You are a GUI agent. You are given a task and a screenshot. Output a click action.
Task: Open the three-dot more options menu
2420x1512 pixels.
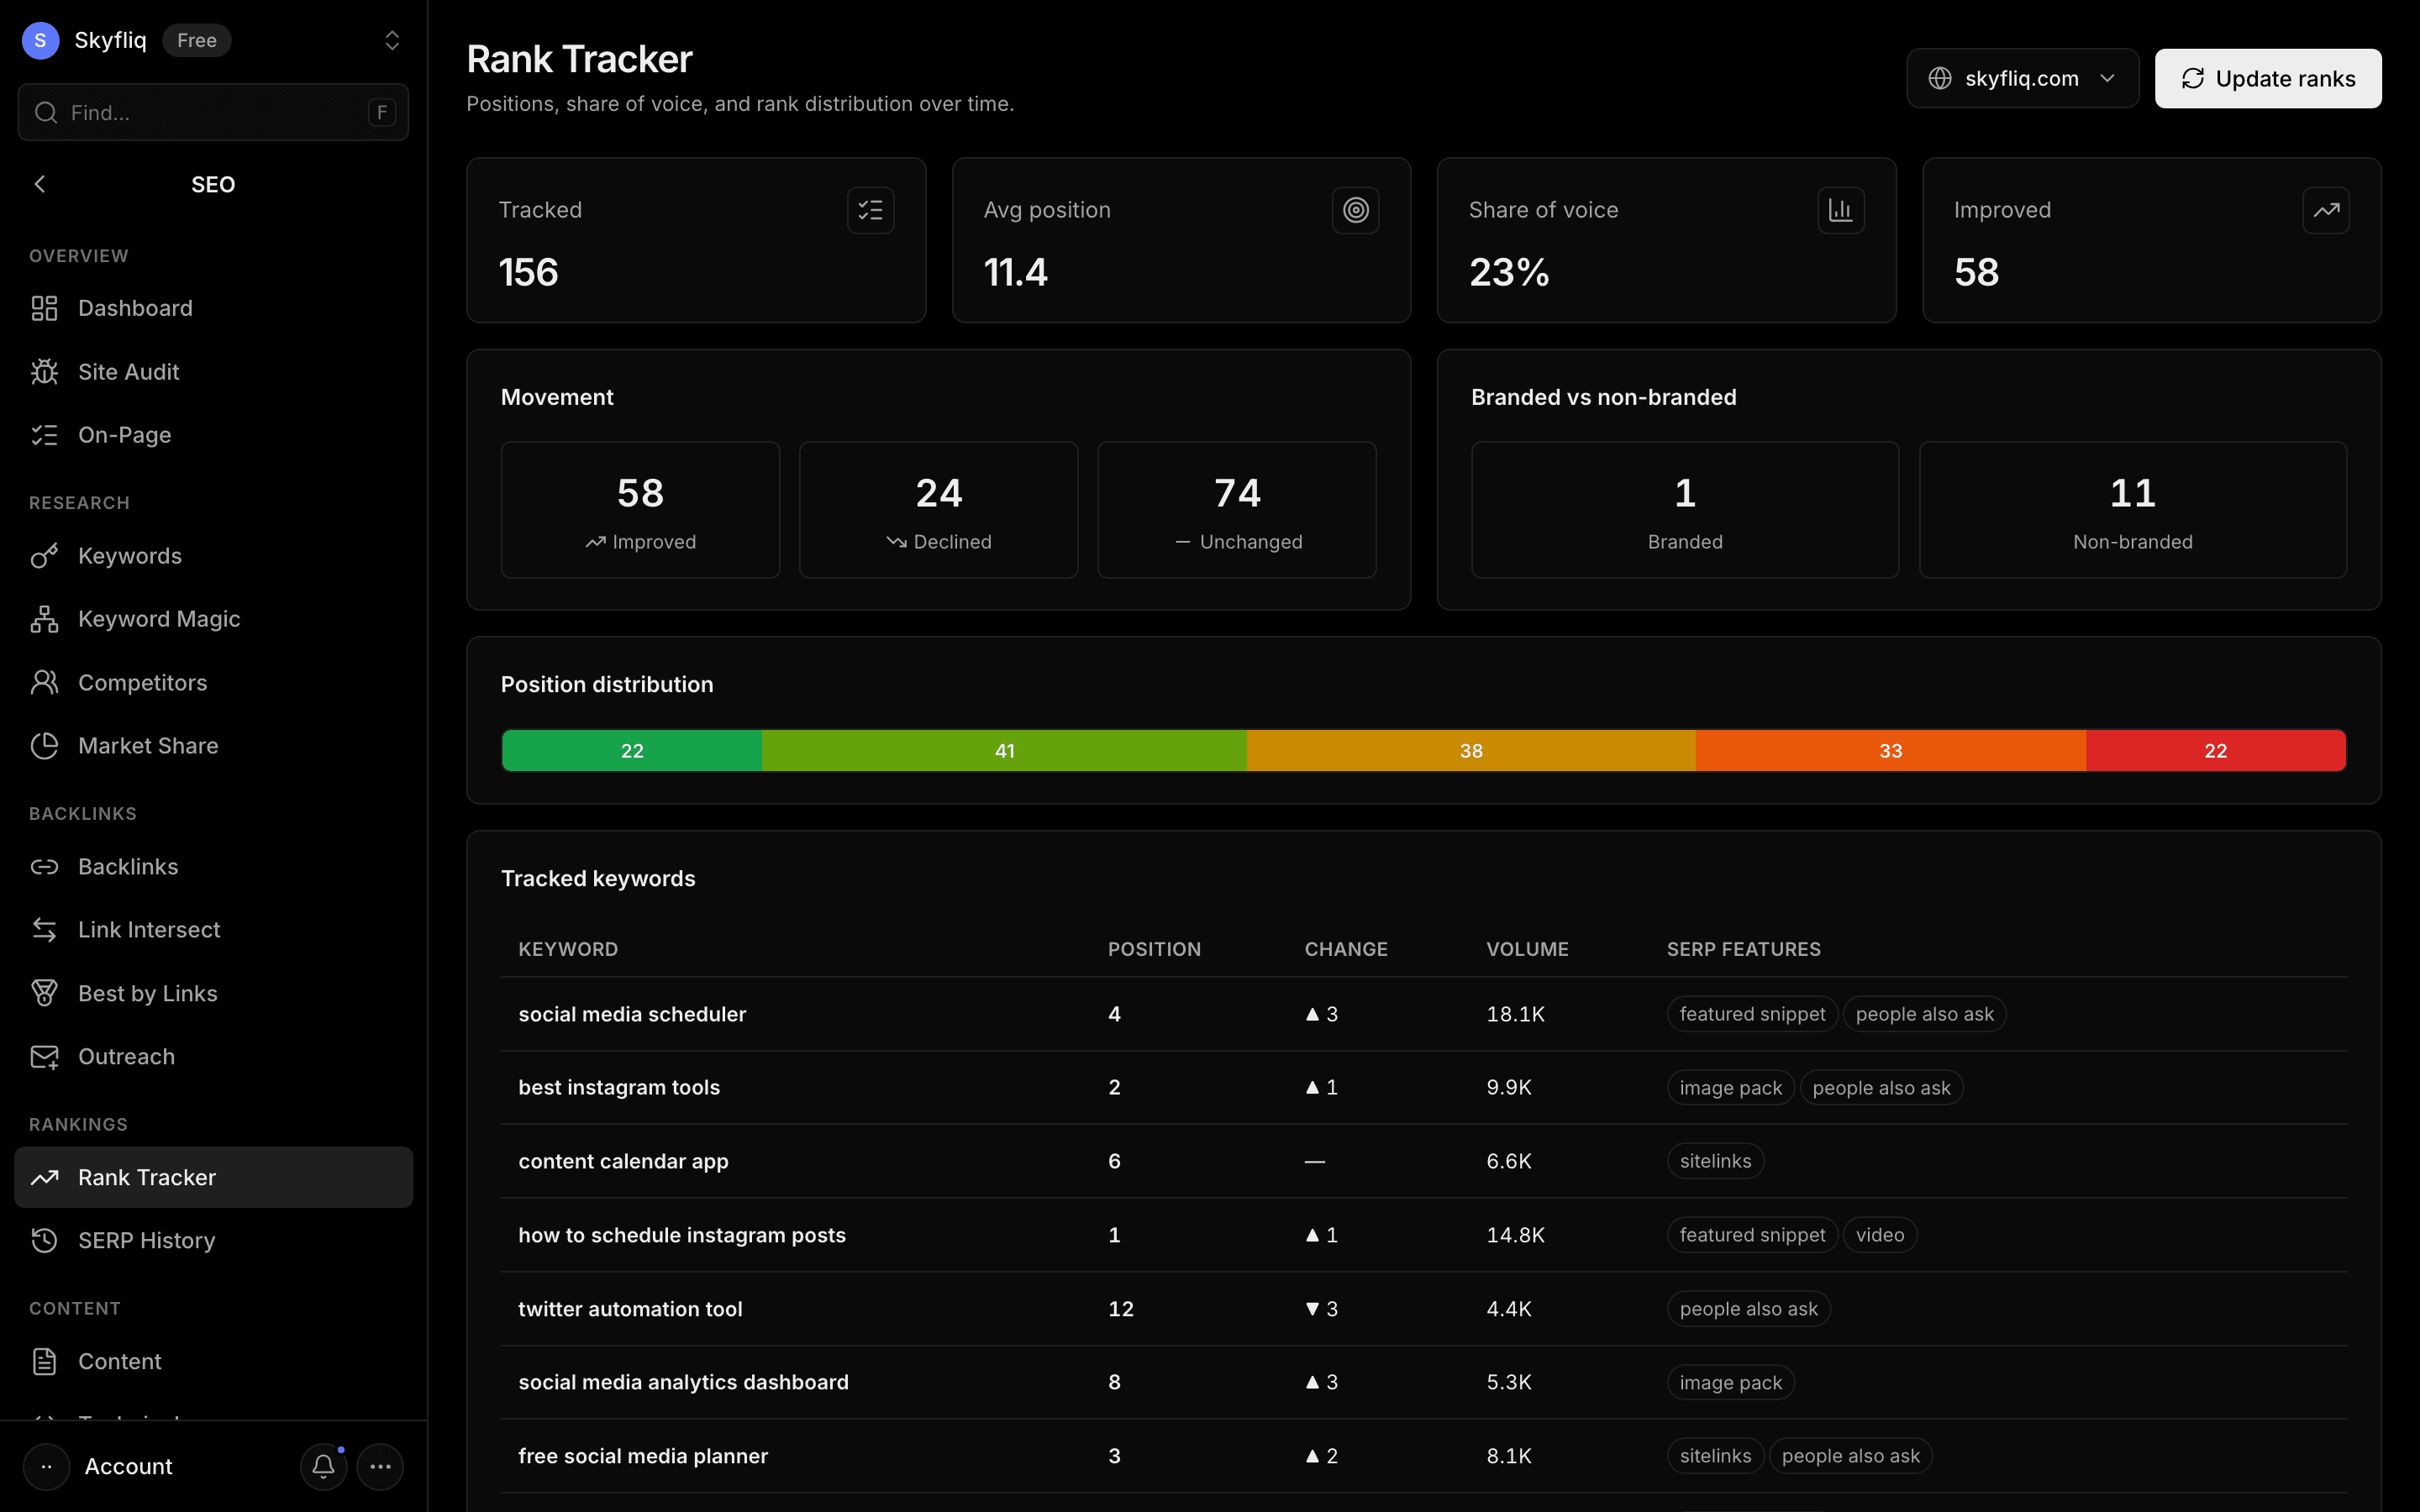pos(380,1466)
